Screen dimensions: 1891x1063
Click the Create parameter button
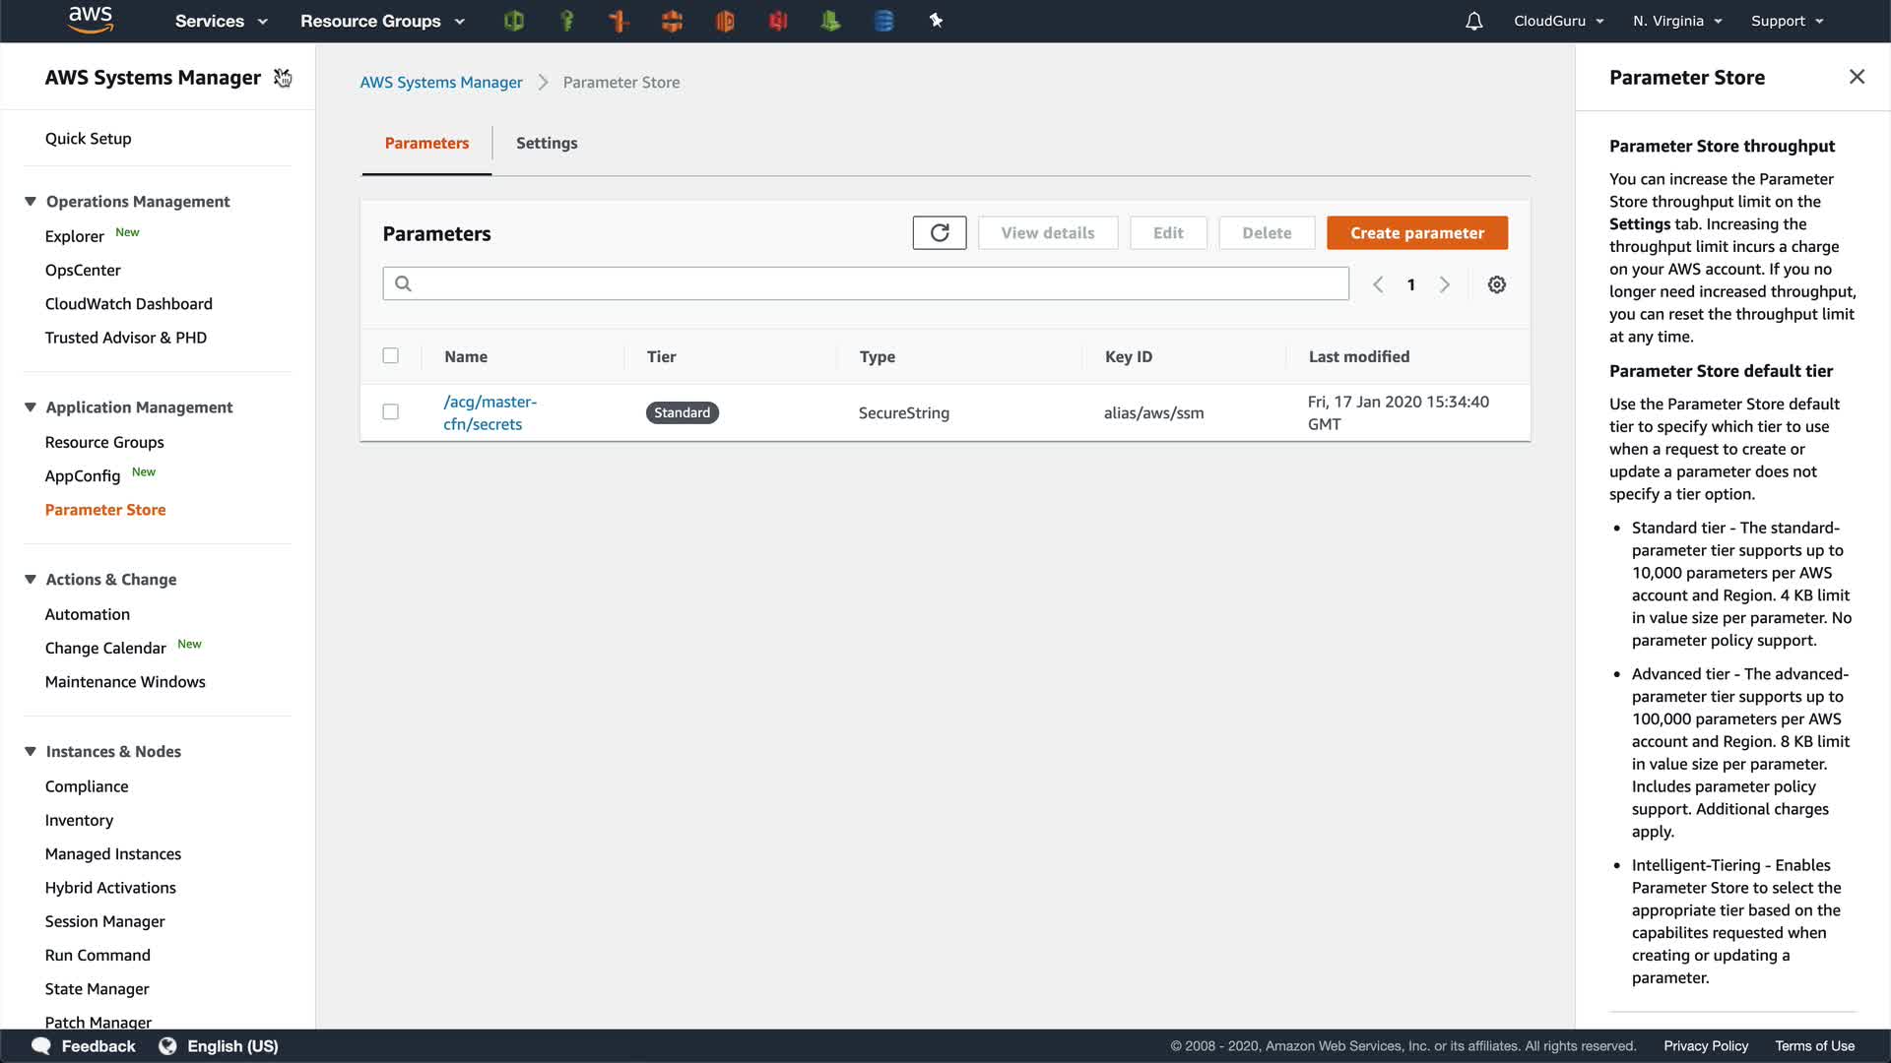(1416, 233)
